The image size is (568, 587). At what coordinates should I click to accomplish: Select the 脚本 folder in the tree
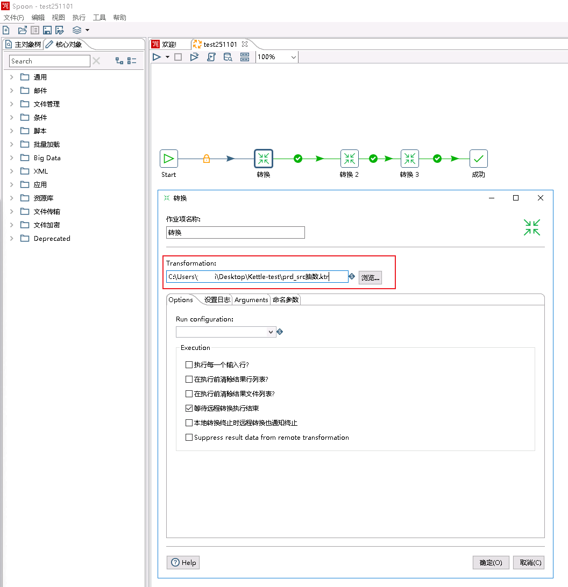[40, 131]
